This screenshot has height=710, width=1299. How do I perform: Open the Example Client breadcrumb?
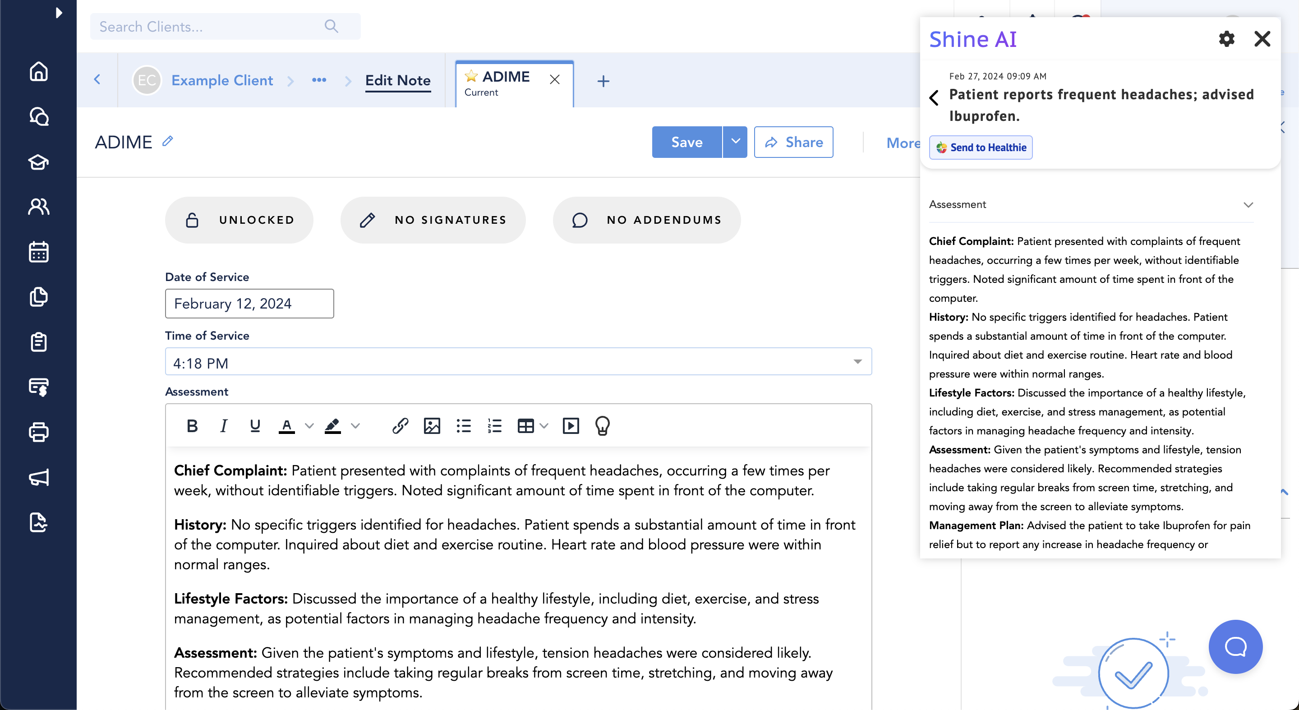tap(222, 80)
